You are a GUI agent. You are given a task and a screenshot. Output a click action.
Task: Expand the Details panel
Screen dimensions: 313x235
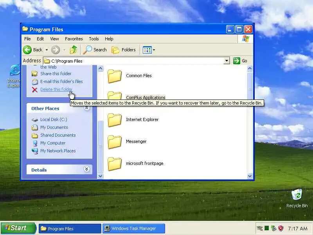(86, 169)
